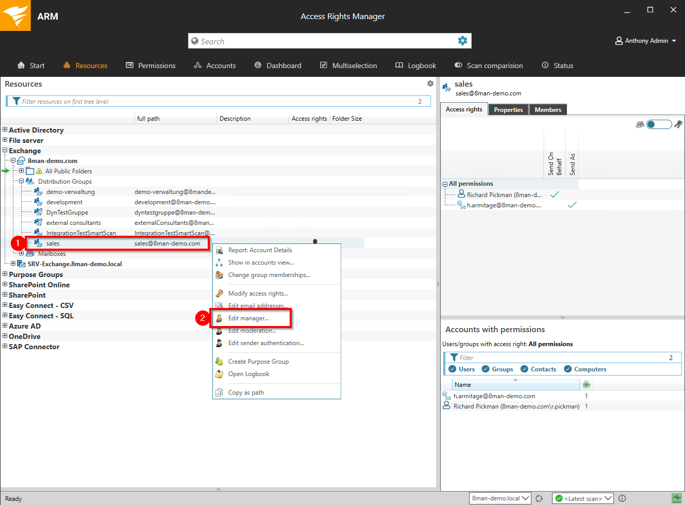Click the info icon in status bar
Screen dimensions: 685x505
coord(622,498)
